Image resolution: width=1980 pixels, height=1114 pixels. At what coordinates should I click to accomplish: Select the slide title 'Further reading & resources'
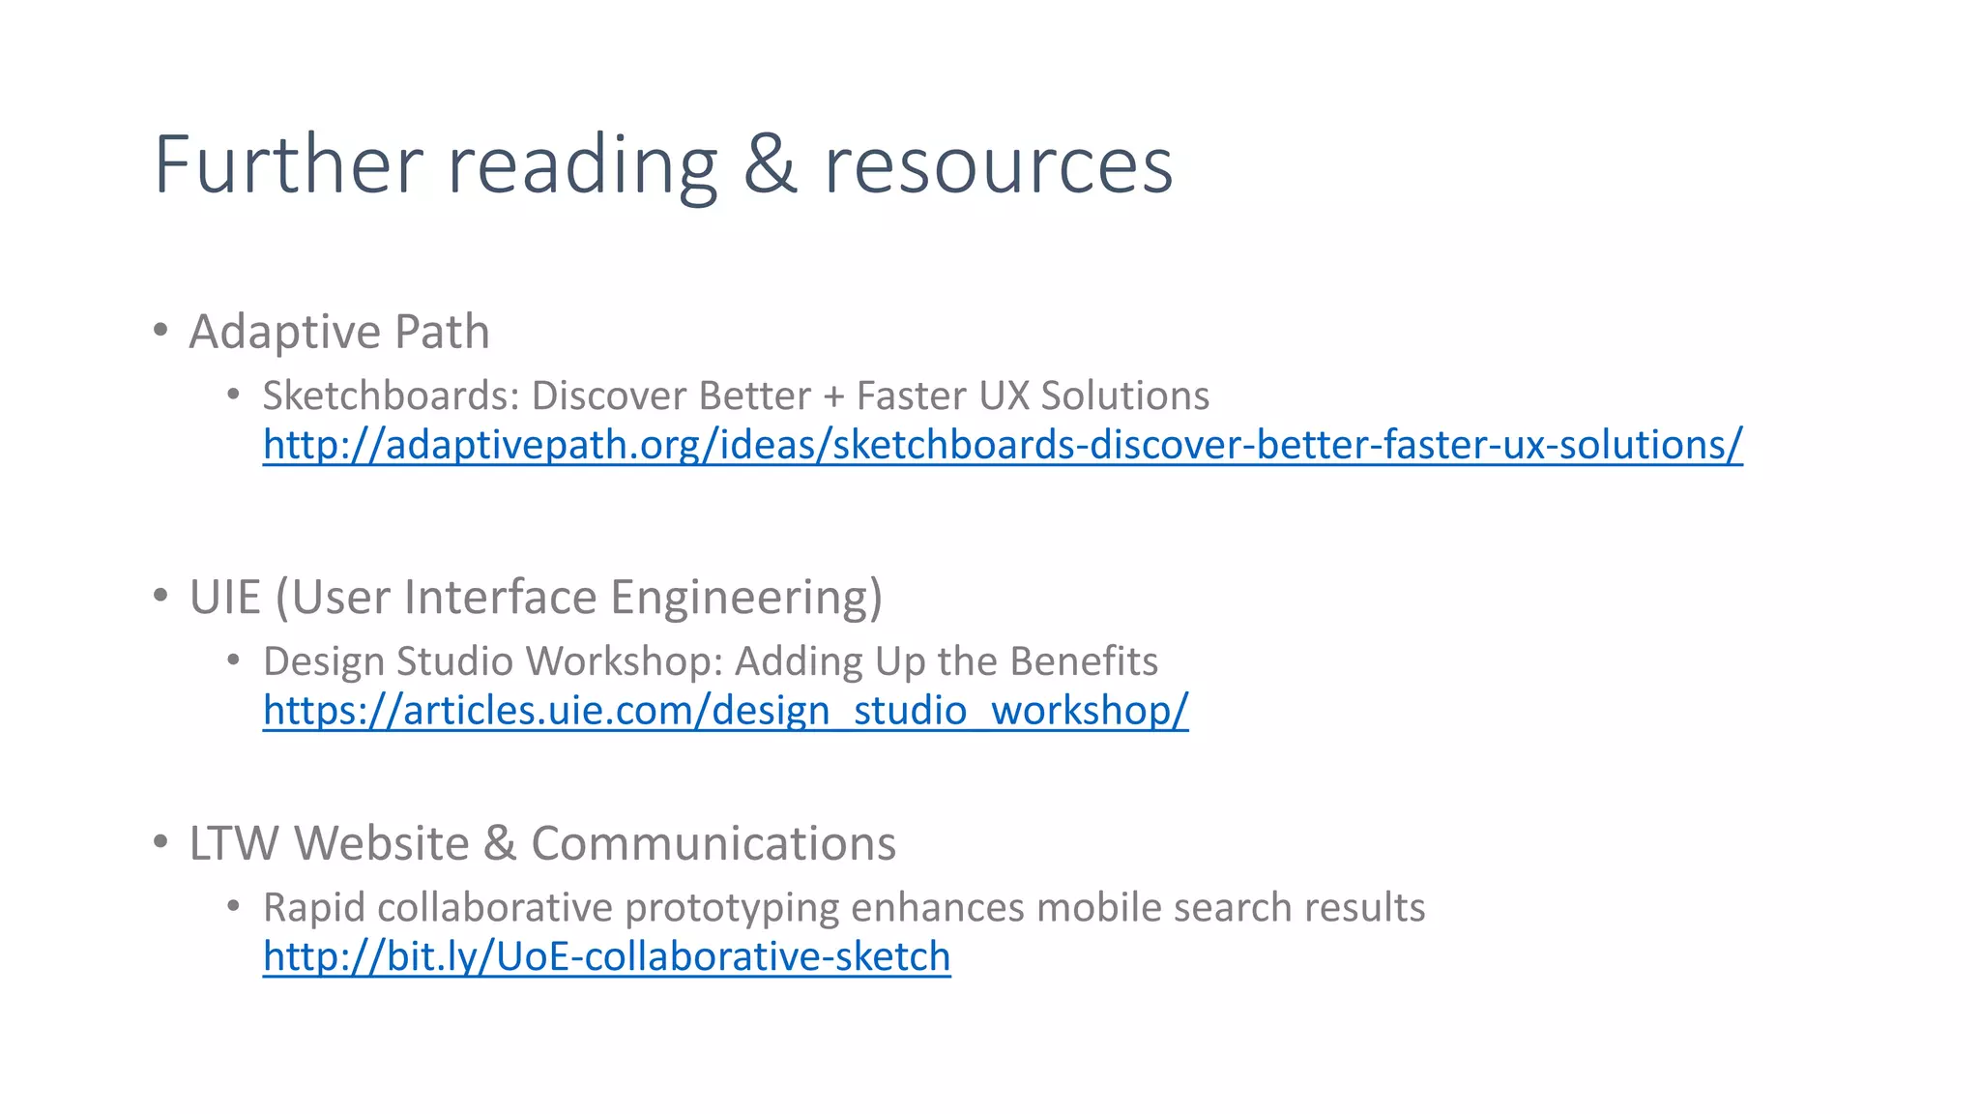(x=663, y=165)
